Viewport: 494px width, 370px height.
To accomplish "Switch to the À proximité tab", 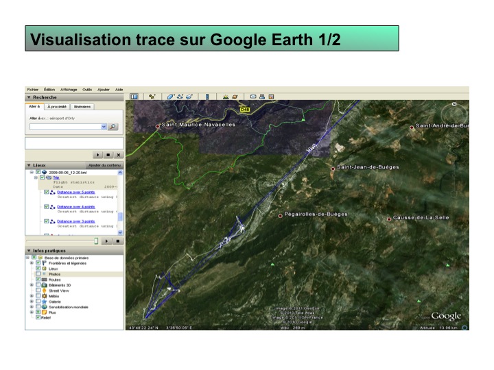I will 57,107.
